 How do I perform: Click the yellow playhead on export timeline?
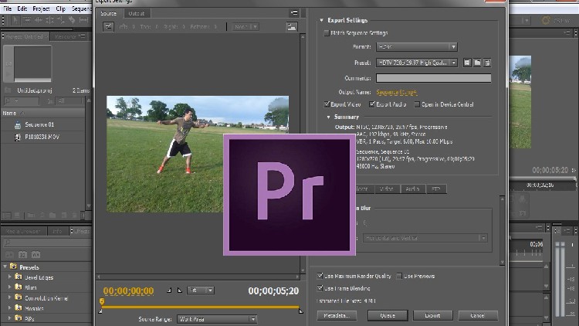[102, 301]
